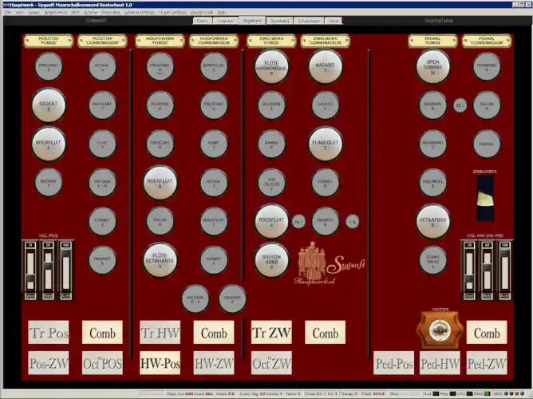Viewport: 533px width, 399px height.
Task: Open the Registration menu
Action: (55, 13)
